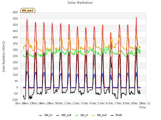Click the orange LW_out legend swatch

(94, 115)
